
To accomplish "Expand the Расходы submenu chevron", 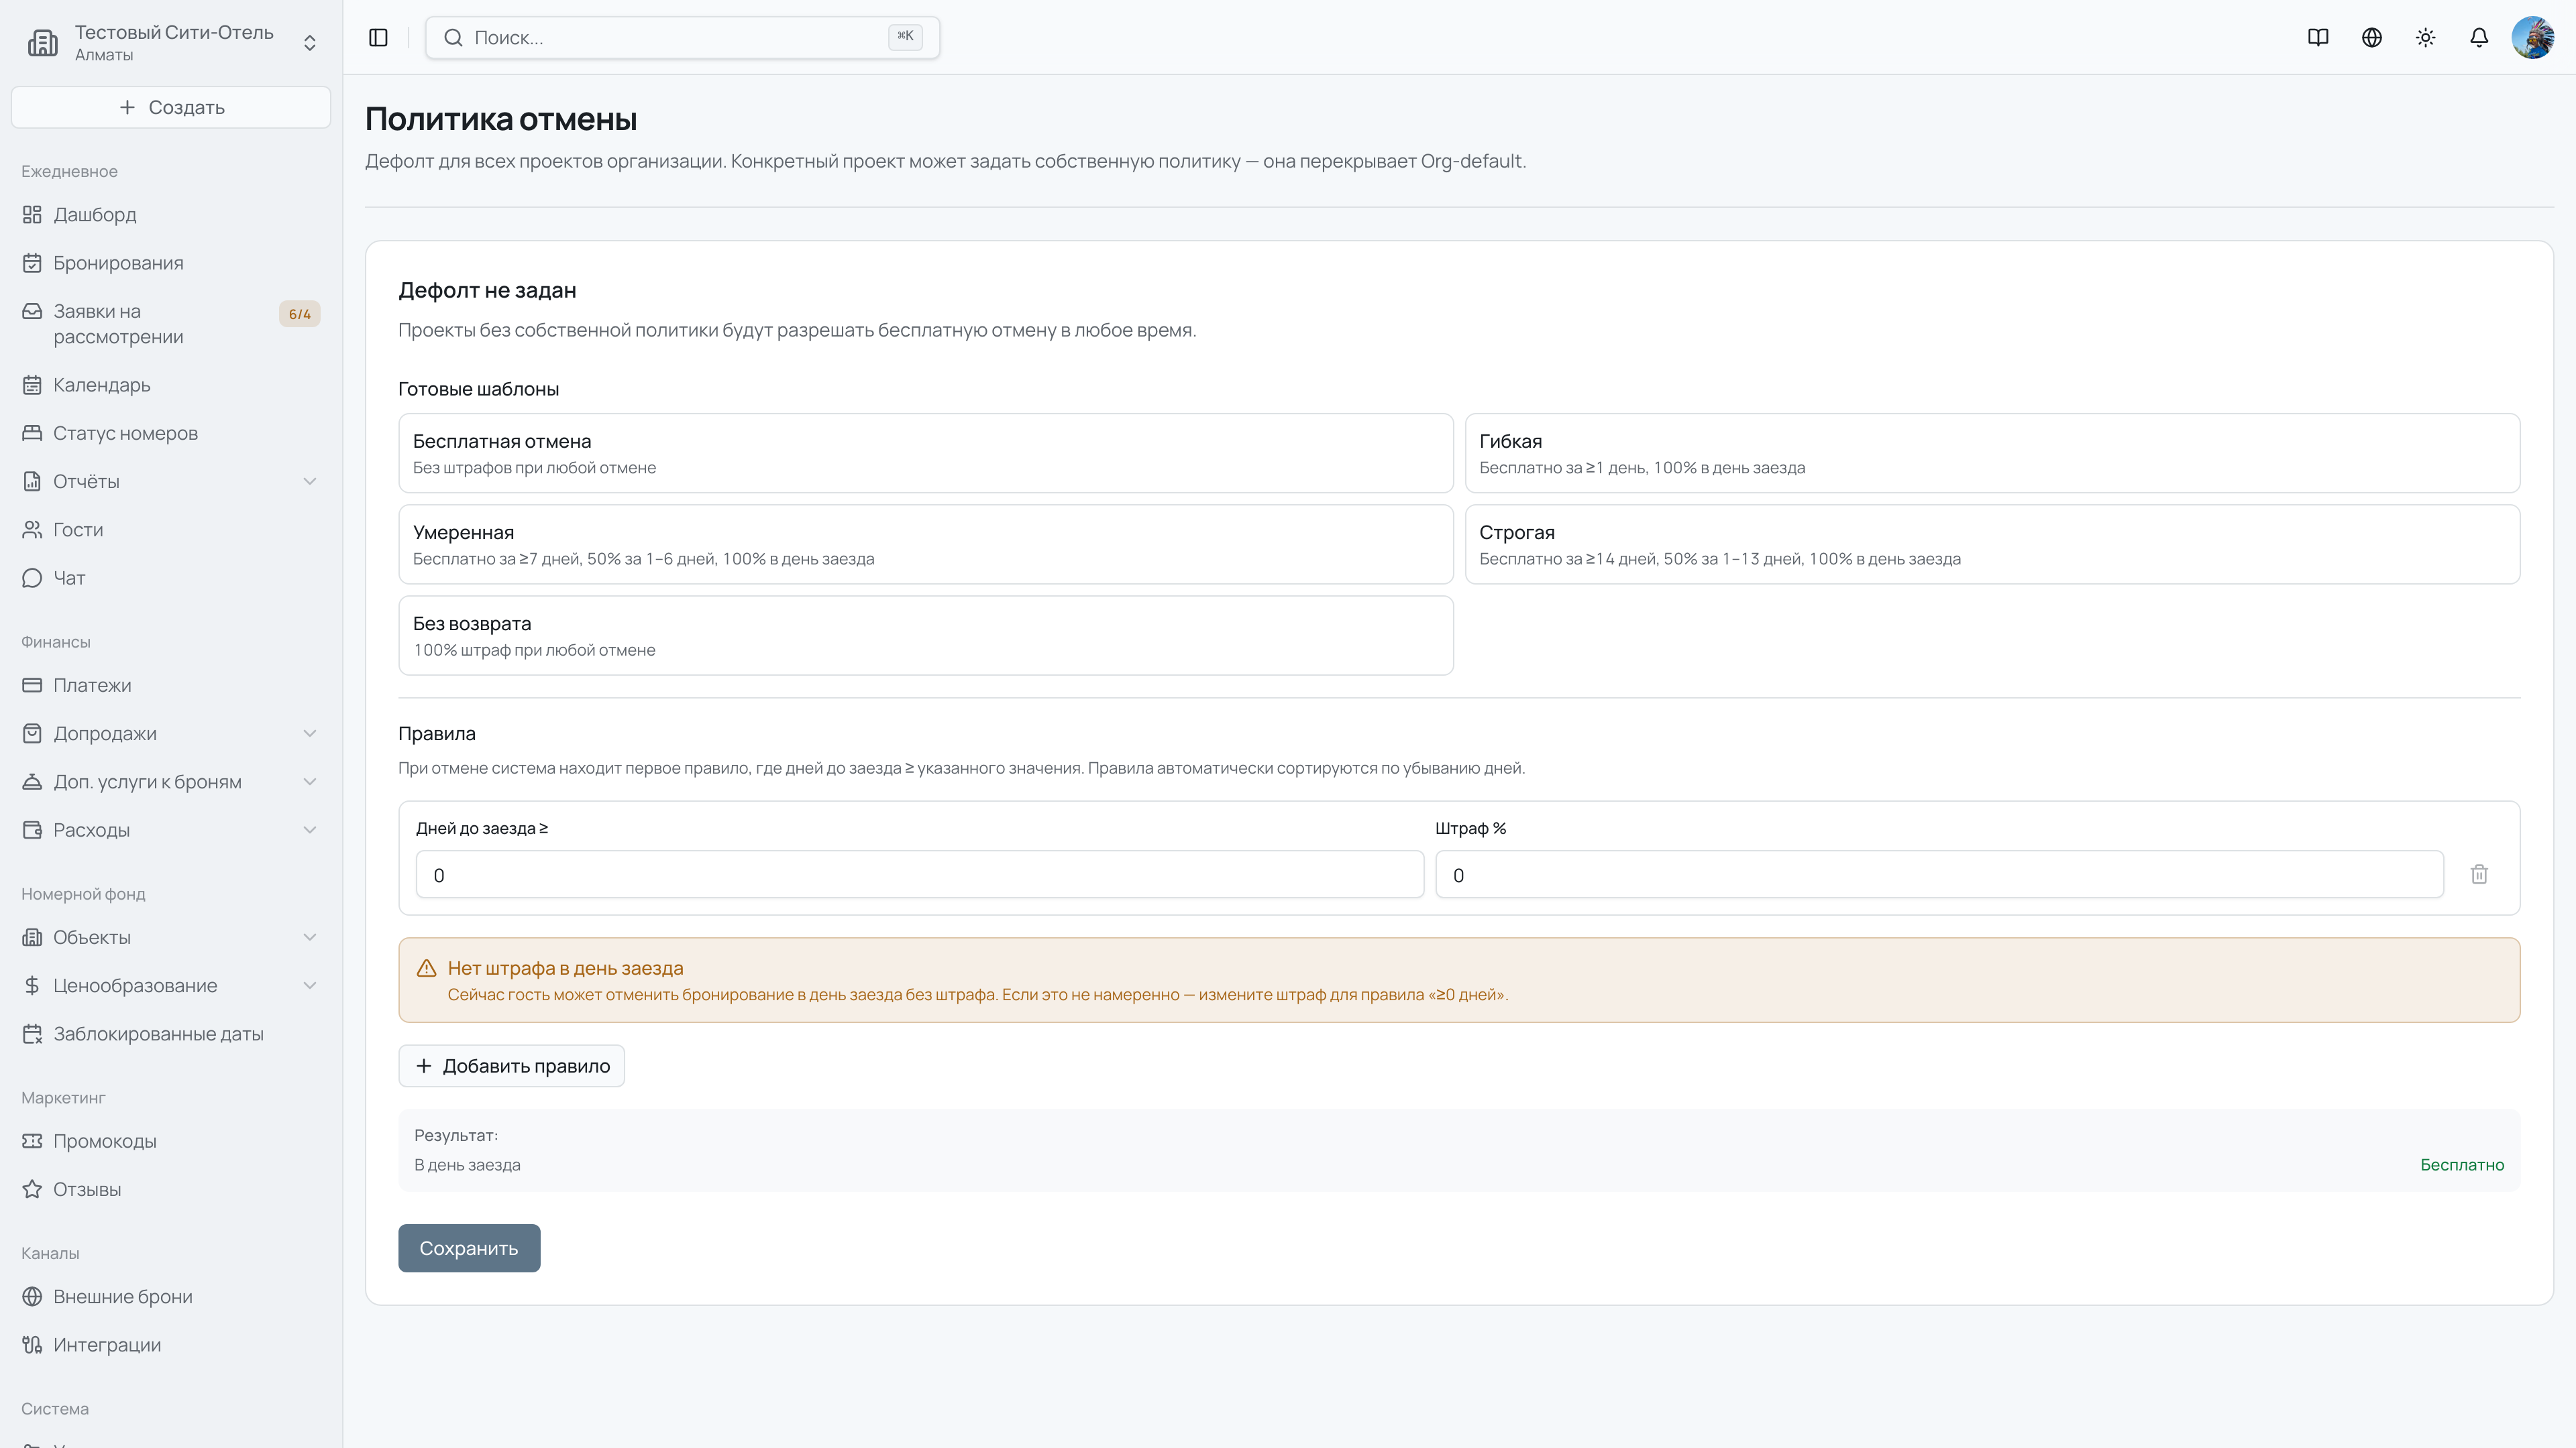I will 310,831.
